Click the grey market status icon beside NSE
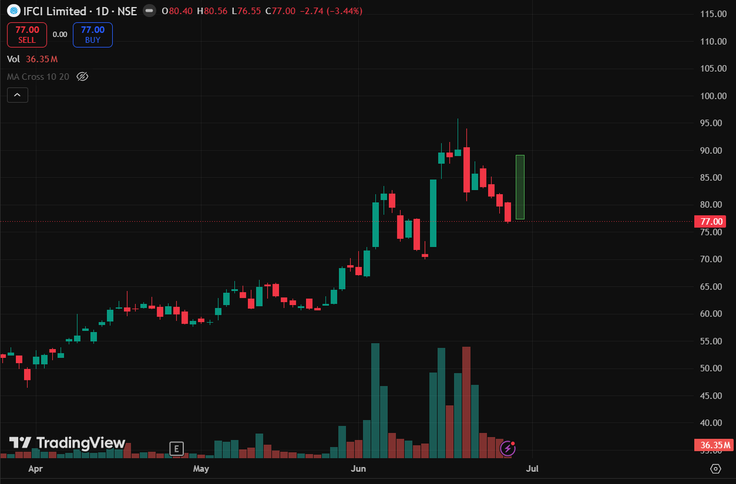This screenshot has width=736, height=484. tap(148, 11)
